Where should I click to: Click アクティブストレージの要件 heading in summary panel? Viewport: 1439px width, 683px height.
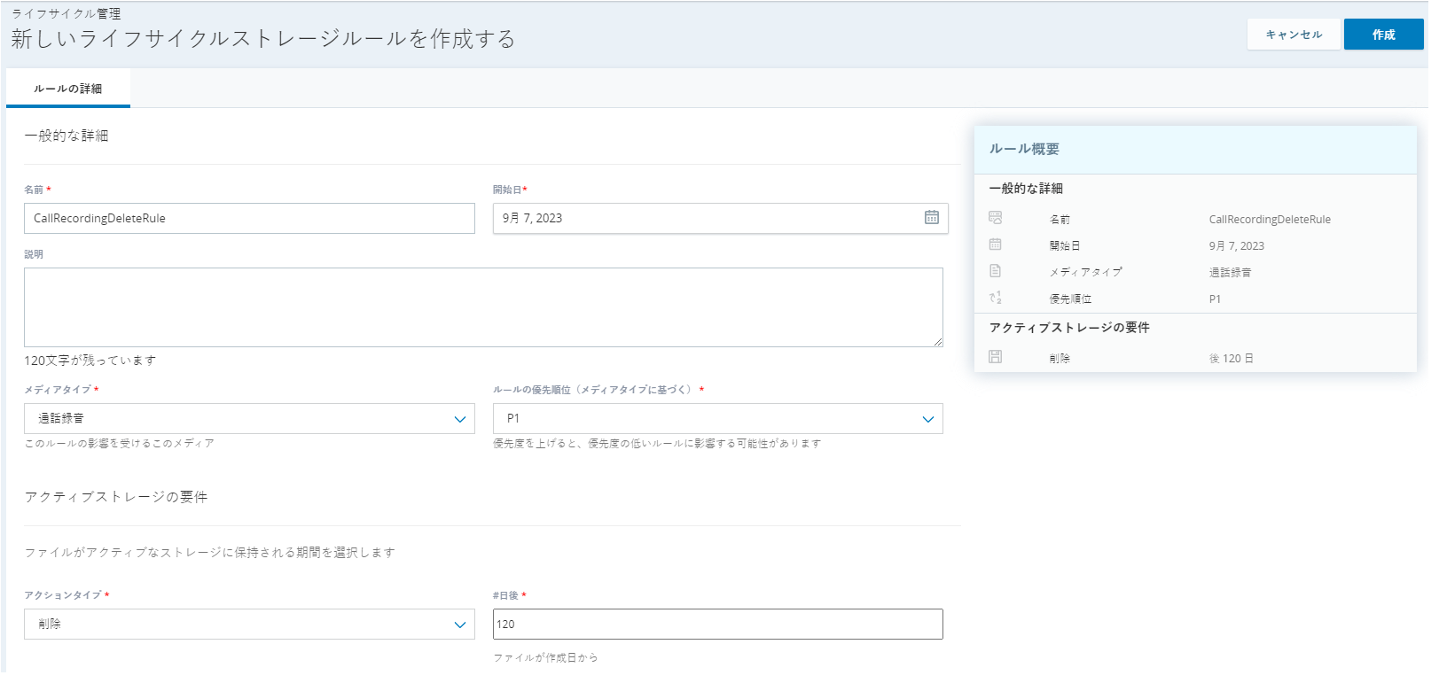tap(1069, 328)
